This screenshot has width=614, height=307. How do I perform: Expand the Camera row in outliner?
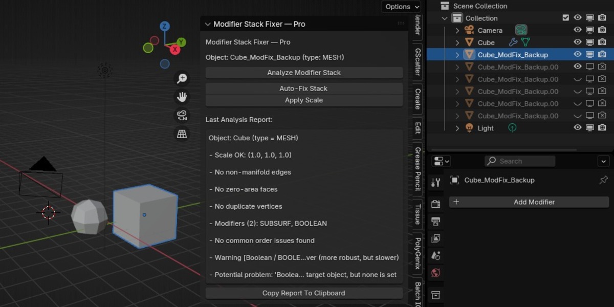[457, 30]
